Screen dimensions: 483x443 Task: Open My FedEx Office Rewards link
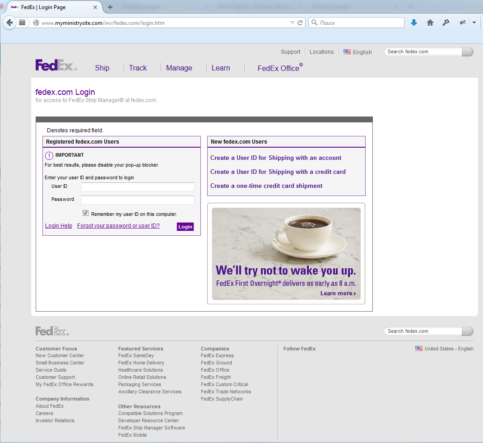pyautogui.click(x=65, y=384)
